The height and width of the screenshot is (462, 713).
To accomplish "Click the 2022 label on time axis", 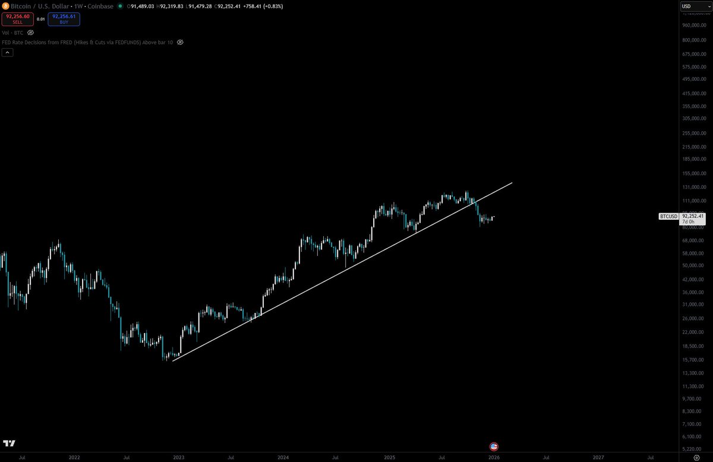I will tap(74, 458).
